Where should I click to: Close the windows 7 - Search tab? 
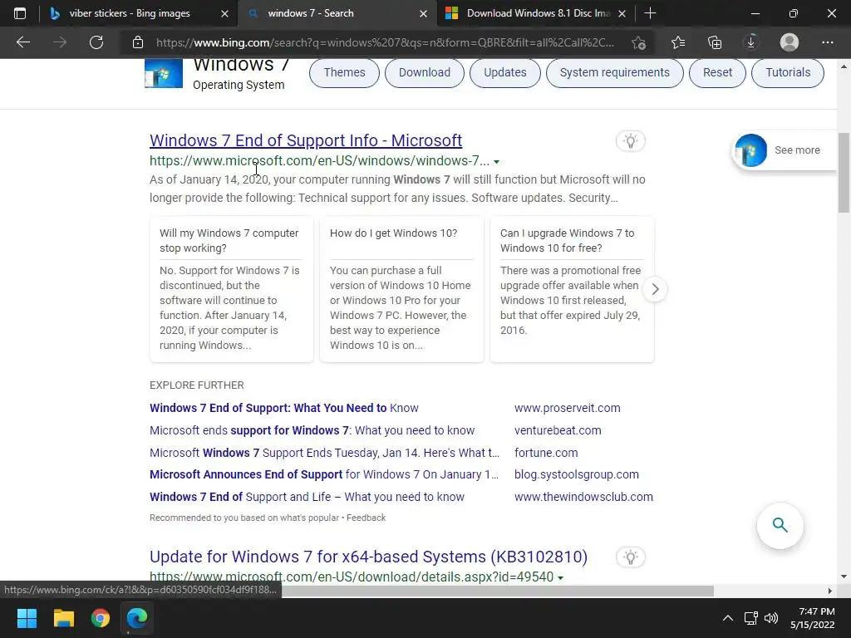click(x=423, y=13)
